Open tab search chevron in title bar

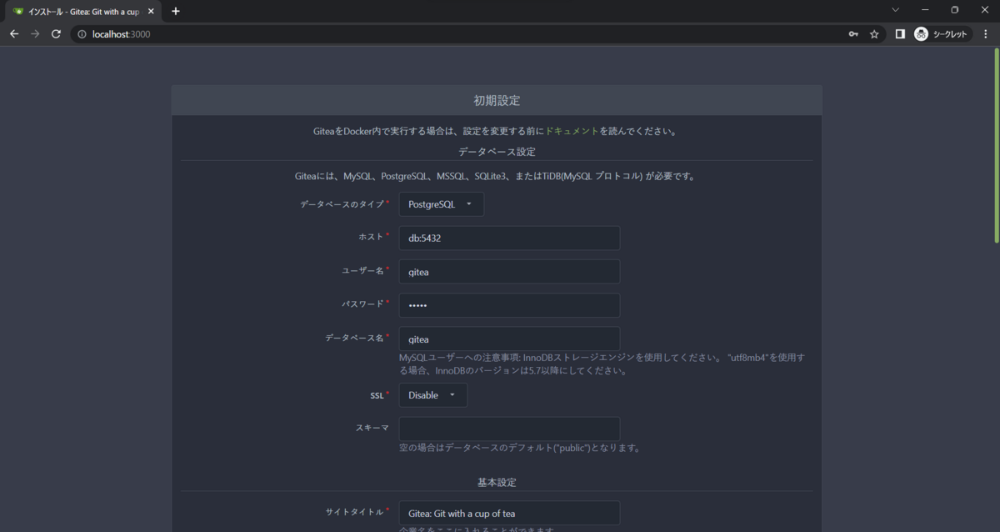[896, 10]
